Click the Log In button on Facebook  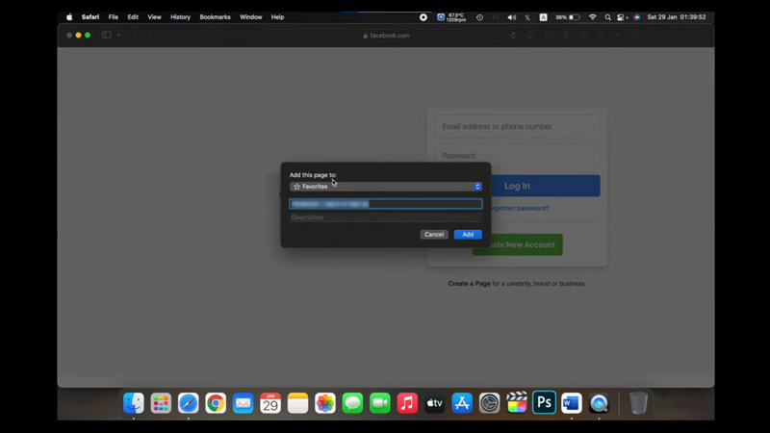[545, 186]
